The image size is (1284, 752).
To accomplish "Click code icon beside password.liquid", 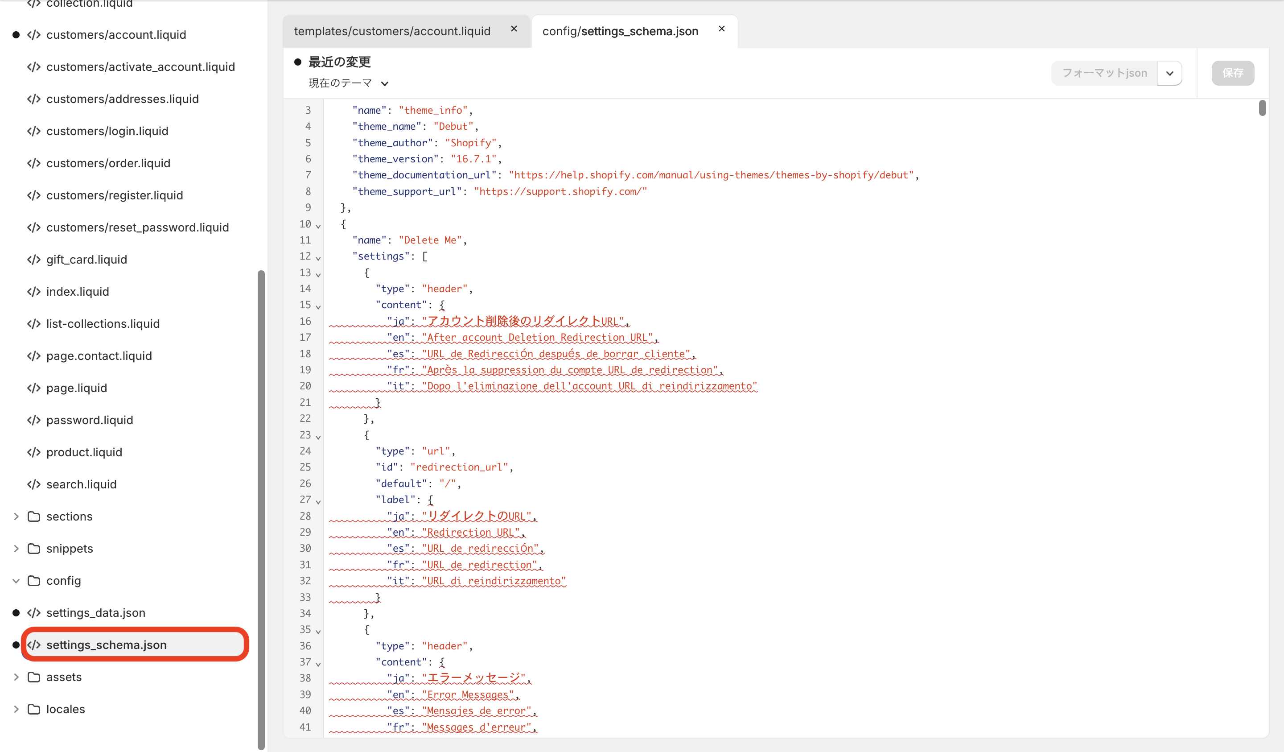I will 33,420.
